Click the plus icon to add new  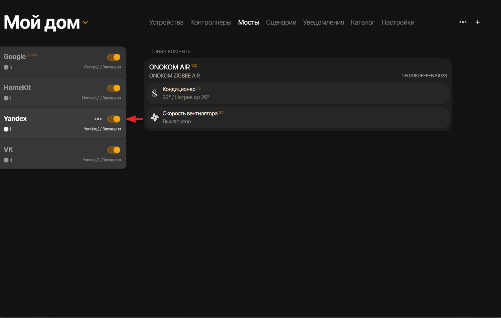click(478, 22)
